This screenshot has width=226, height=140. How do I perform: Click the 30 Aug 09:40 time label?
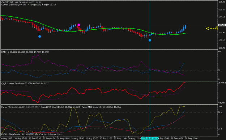(77, 139)
